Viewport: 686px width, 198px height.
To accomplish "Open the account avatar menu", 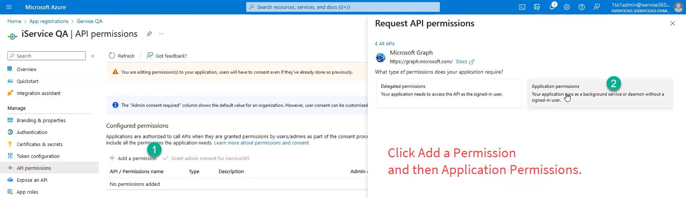I will click(x=678, y=7).
